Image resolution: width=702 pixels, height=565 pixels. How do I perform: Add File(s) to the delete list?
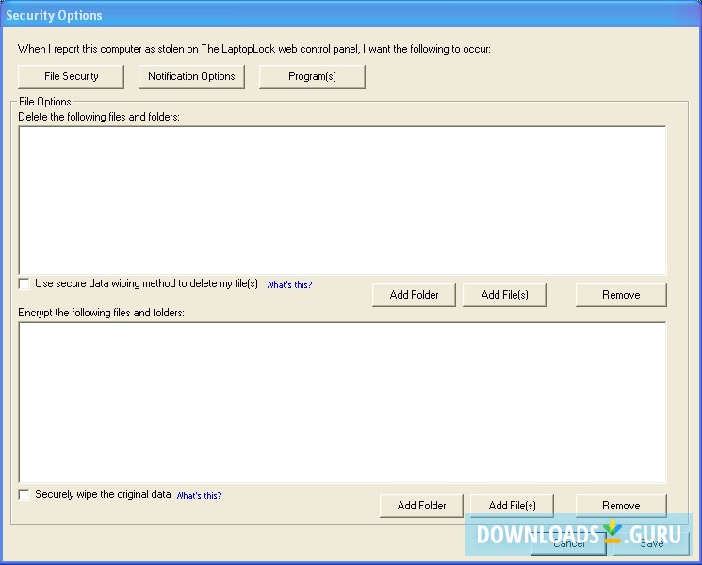504,295
